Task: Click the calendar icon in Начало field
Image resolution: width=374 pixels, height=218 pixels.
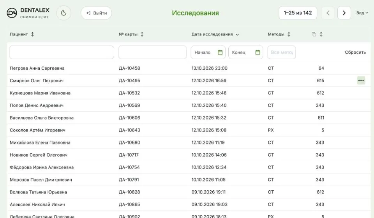Action: click(220, 52)
